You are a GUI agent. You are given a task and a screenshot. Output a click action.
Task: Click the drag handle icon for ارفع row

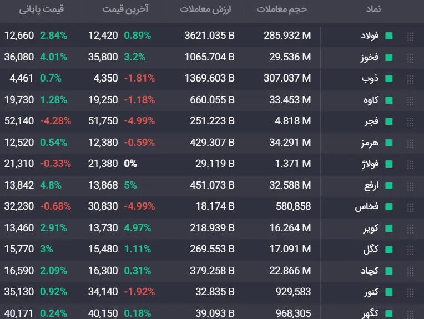click(x=410, y=186)
